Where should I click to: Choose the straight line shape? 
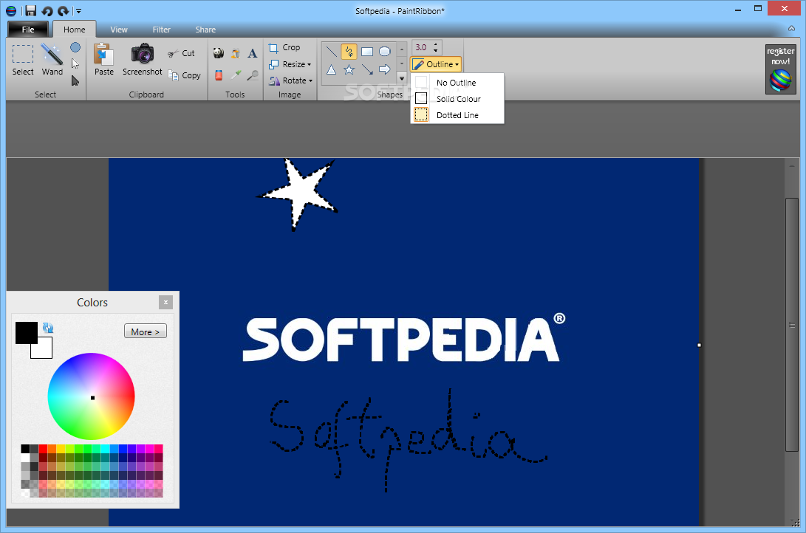[x=332, y=52]
